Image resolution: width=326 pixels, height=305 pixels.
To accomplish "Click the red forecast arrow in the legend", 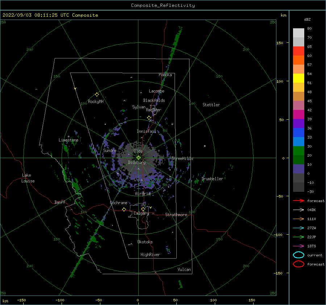I will pyautogui.click(x=298, y=201).
